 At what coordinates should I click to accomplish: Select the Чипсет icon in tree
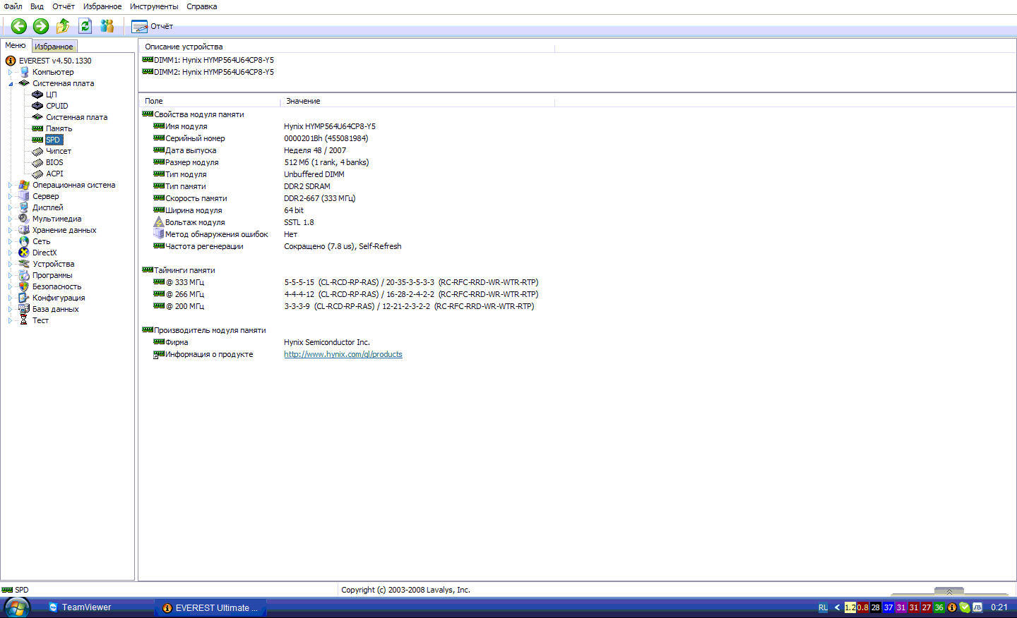coord(37,151)
